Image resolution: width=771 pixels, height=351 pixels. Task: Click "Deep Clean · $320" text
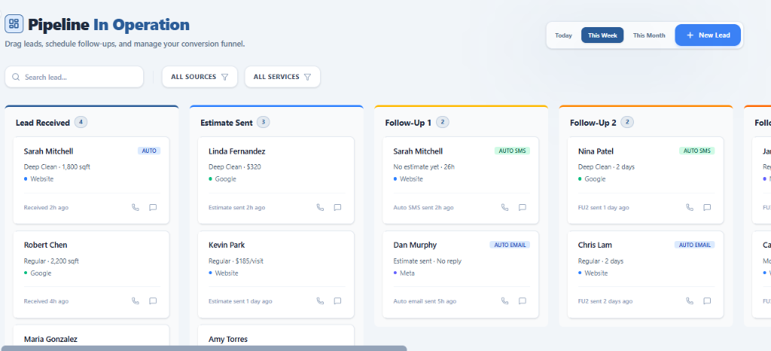coord(235,167)
